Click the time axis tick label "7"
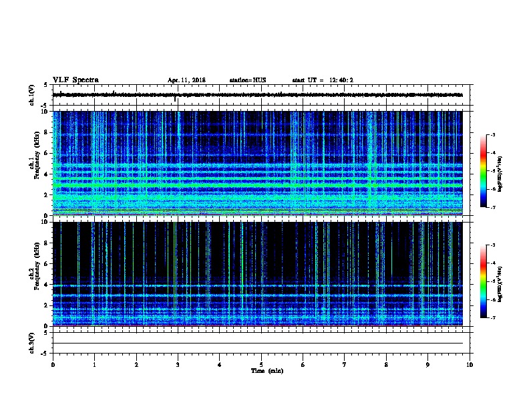The width and height of the screenshot is (529, 409). point(345,365)
